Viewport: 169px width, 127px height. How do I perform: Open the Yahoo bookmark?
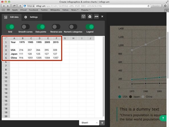click(65, 10)
